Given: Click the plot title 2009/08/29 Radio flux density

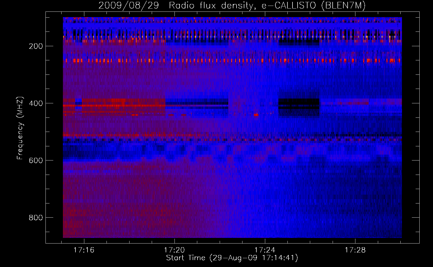Looking at the screenshot, I should coord(232,6).
